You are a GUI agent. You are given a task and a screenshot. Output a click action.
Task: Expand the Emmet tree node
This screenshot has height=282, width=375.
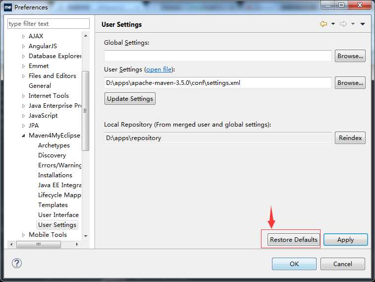click(23, 66)
